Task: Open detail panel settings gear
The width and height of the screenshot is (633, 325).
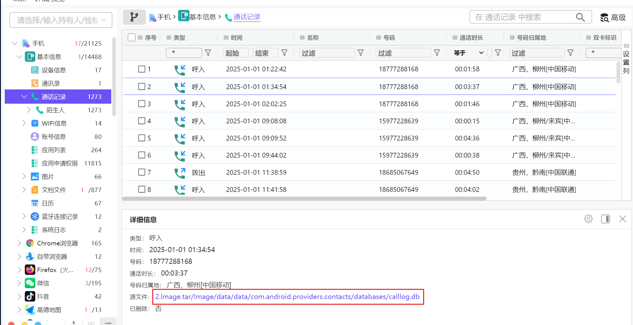Action: [588, 219]
